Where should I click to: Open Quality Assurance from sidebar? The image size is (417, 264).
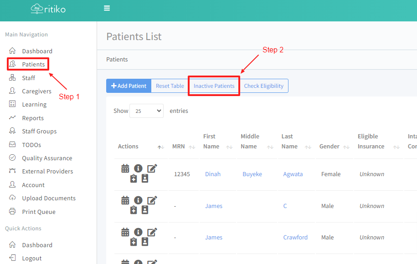click(x=47, y=158)
